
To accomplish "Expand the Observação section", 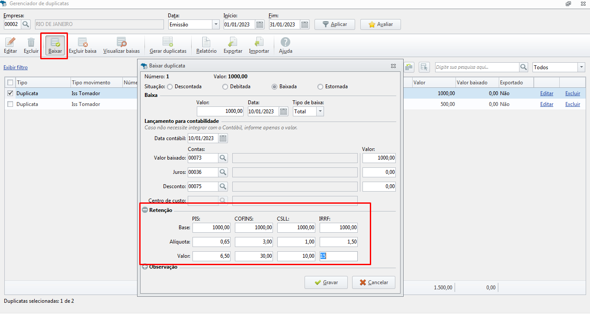I will tap(145, 267).
